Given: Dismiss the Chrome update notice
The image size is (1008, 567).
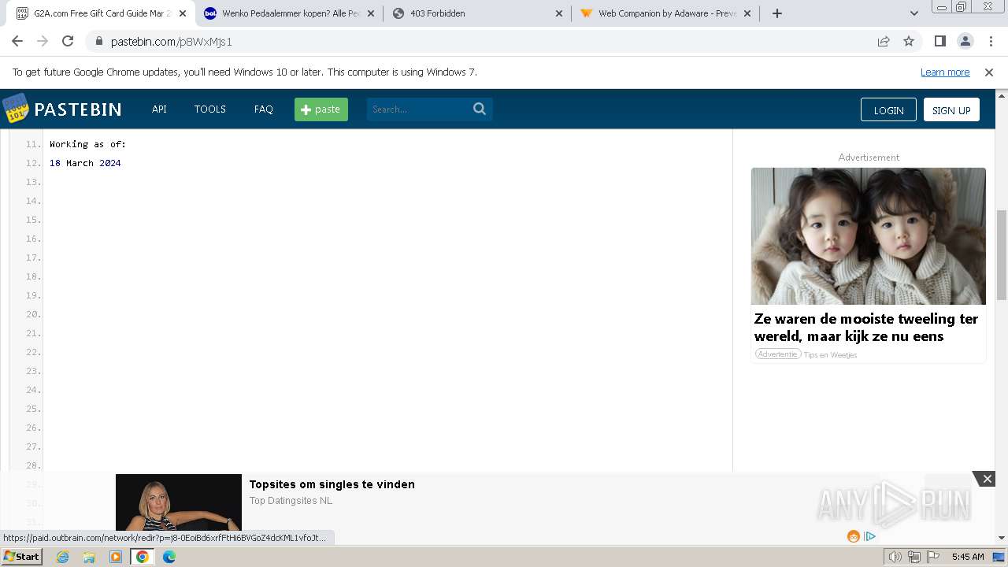Looking at the screenshot, I should [x=989, y=72].
